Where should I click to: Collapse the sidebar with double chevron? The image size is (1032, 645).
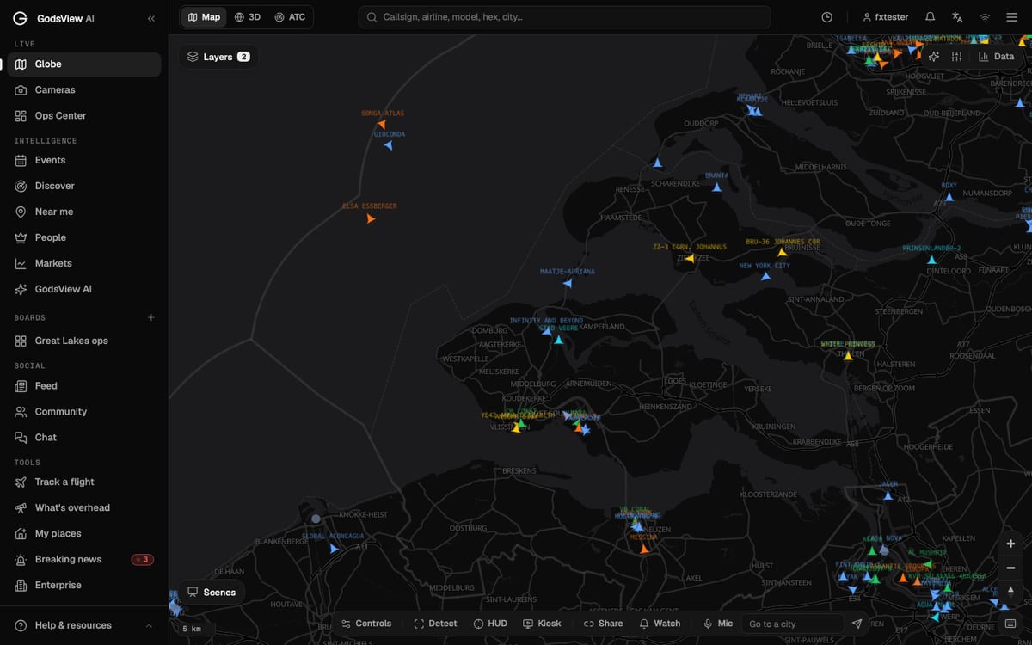[x=151, y=18]
